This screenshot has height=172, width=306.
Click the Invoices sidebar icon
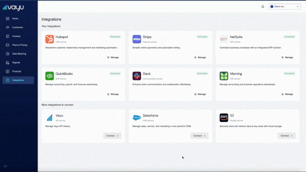pyautogui.click(x=8, y=36)
